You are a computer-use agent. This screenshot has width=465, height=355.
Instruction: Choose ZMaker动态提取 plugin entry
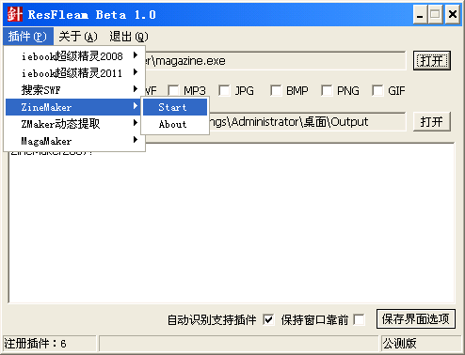point(75,124)
